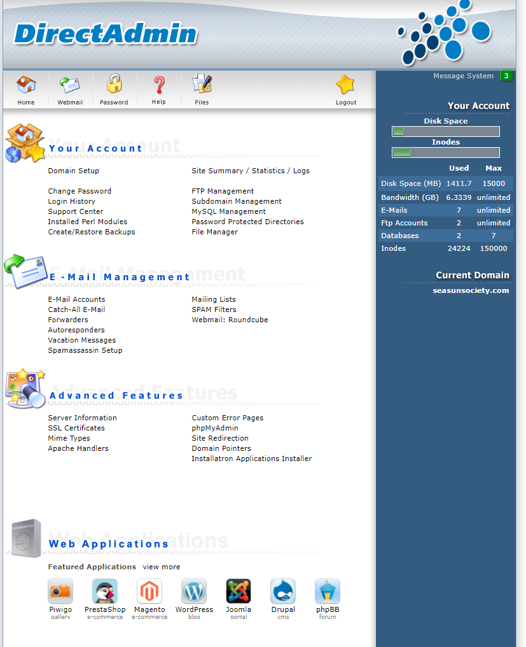Open the Webmail icon in toolbar
526x647 pixels.
(70, 85)
